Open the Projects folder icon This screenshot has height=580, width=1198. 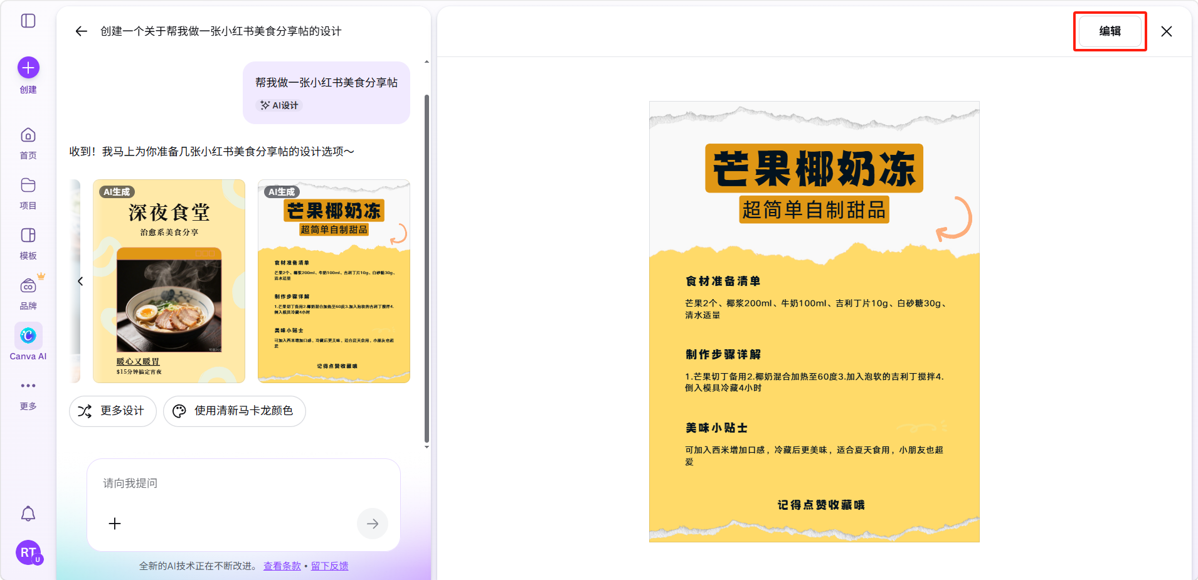tap(28, 186)
